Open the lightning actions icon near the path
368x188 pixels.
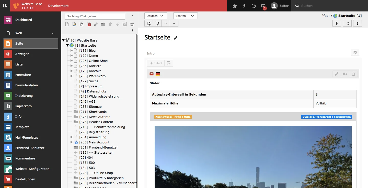[x=337, y=23]
